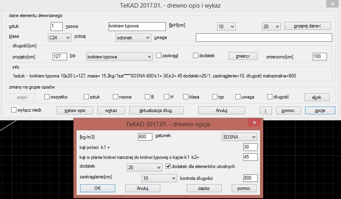Close the drewno opis i wykaz window
The width and height of the screenshot is (341, 199).
[x=333, y=4]
